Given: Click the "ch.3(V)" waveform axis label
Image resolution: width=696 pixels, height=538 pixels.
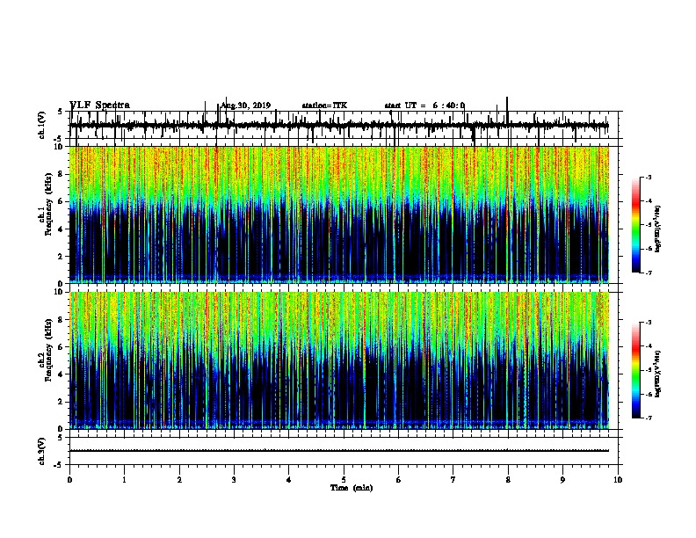Looking at the screenshot, I should (x=41, y=451).
